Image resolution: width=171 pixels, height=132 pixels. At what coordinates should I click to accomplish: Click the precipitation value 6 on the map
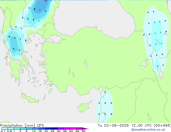[34, 9]
